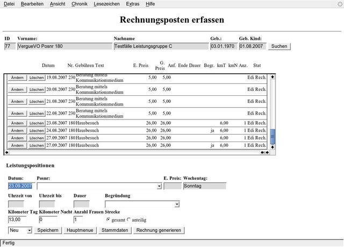Click the Anzahl Frauen field
Screen dimensions: 344x247
click(x=78, y=220)
